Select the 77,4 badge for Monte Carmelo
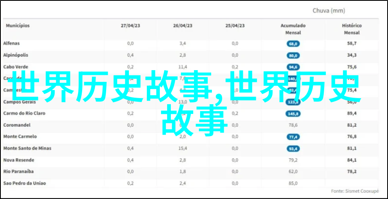Screen dimensions: 388x199 (x=293, y=137)
